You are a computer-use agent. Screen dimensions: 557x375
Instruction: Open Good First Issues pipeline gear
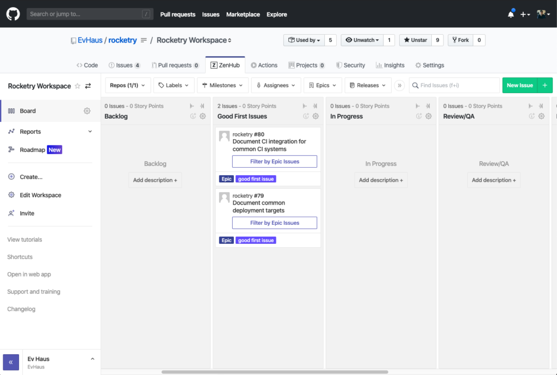click(315, 116)
